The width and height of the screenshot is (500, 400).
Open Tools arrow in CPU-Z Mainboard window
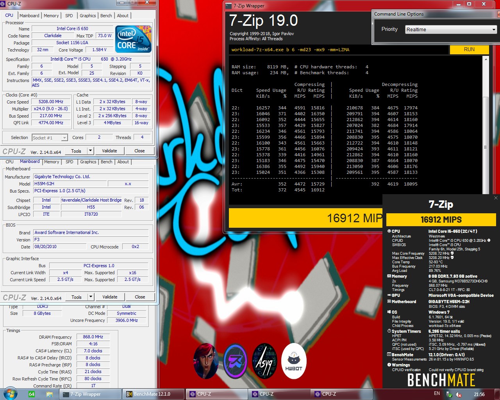point(91,297)
